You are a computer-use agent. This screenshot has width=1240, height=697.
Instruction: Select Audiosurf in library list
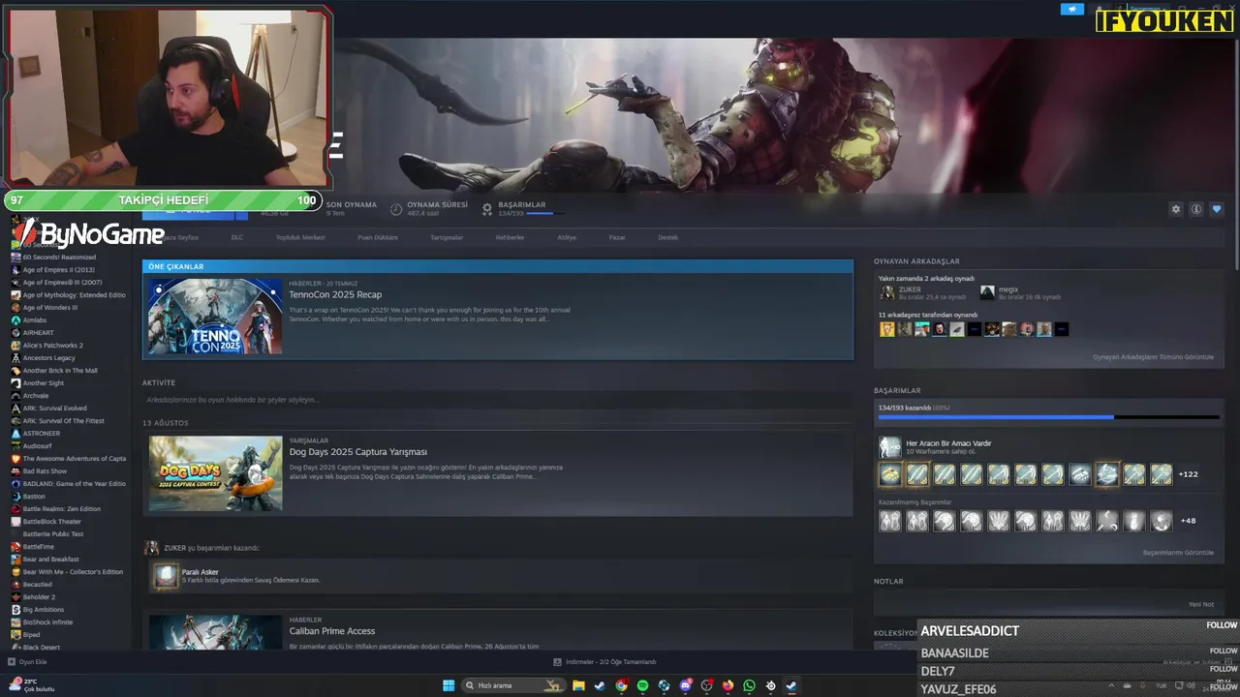38,446
